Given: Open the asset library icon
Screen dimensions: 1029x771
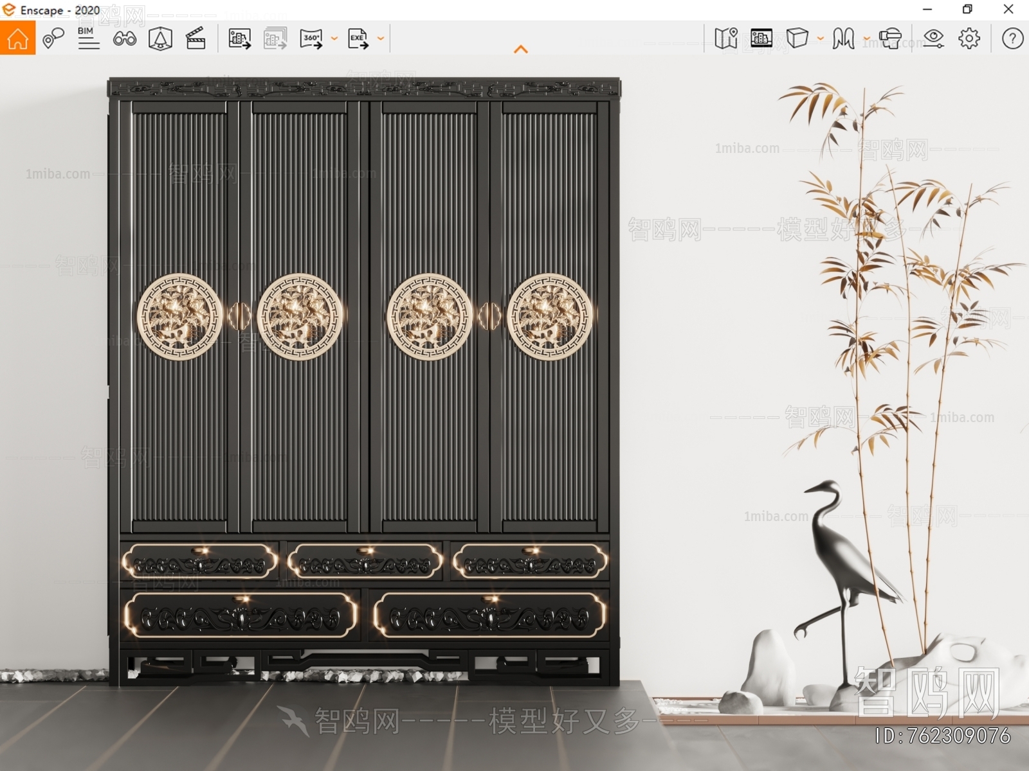Looking at the screenshot, I should click(x=761, y=39).
